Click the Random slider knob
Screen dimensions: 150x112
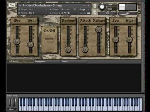tap(68, 49)
